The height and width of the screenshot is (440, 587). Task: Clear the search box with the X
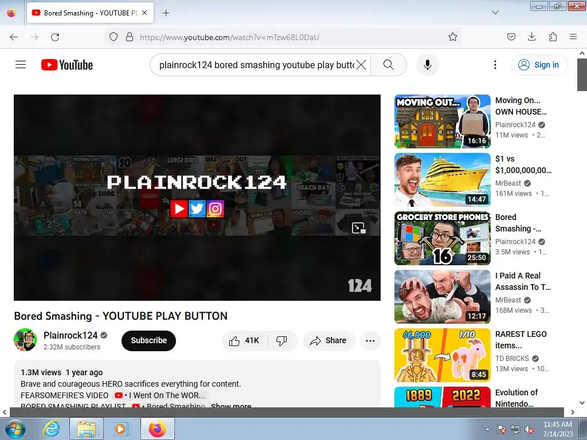click(361, 65)
